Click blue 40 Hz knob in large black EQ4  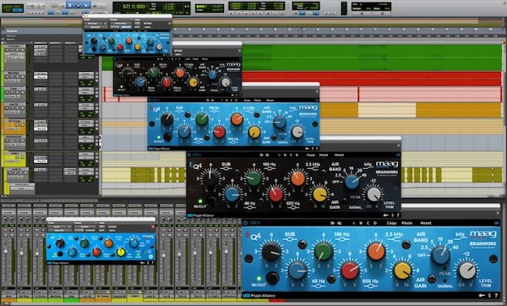pos(232,194)
